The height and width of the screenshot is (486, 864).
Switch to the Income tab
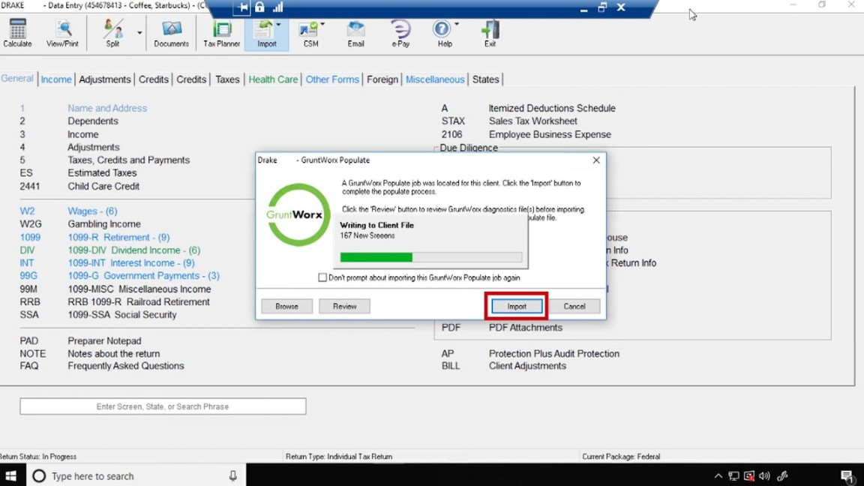[x=56, y=79]
